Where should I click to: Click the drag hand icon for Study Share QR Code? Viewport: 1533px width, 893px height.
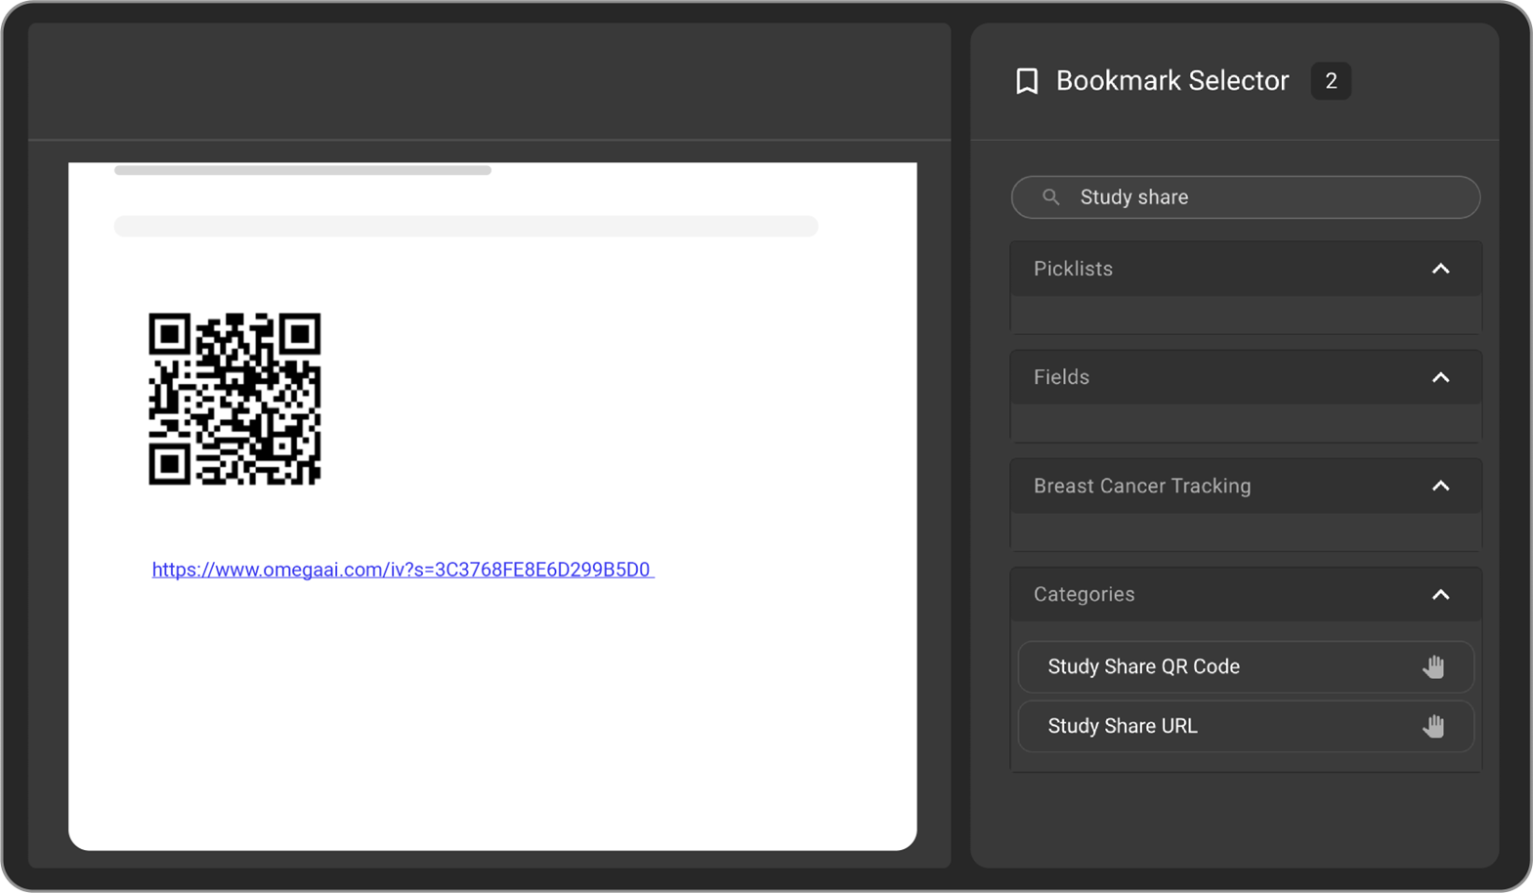[1432, 667]
